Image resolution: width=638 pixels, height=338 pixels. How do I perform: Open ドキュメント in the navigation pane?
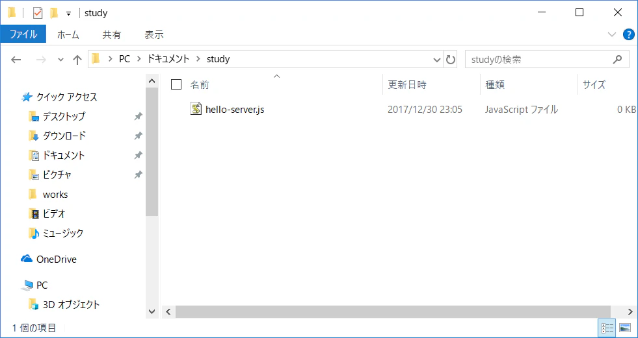tap(64, 156)
